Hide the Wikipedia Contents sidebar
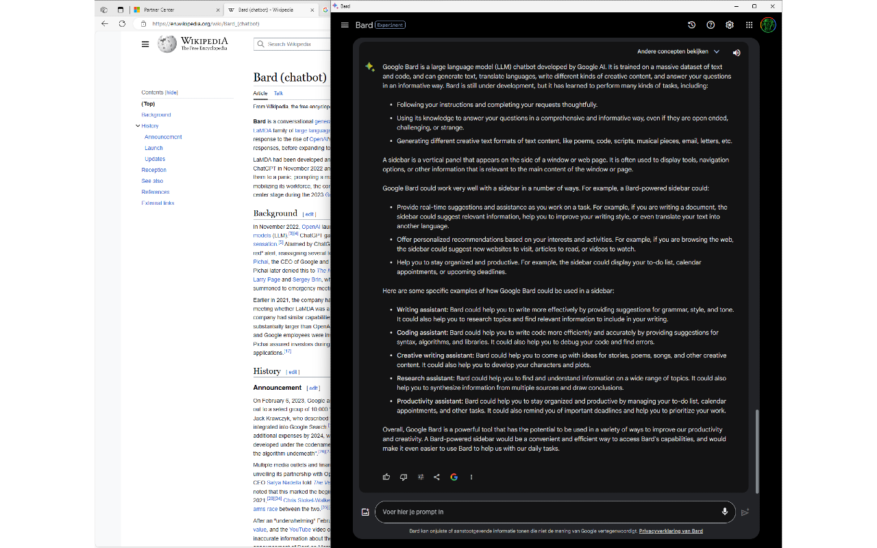 click(171, 92)
